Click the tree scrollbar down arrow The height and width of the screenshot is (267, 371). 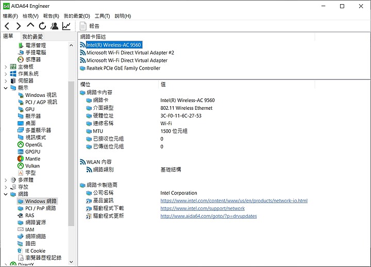[71, 262]
